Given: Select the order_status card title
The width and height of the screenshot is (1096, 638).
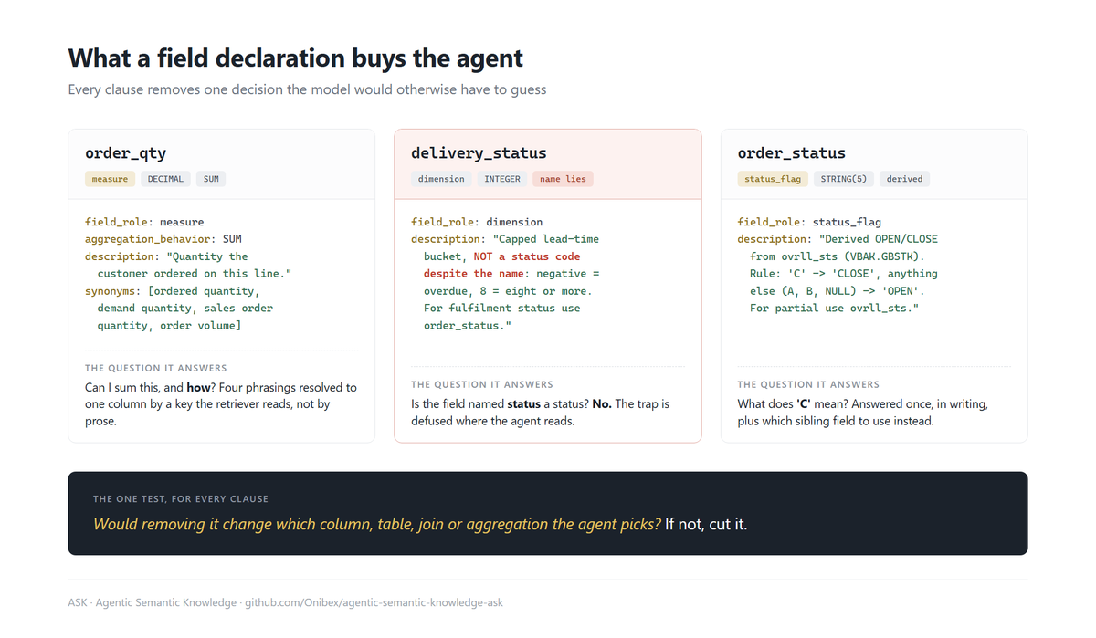Looking at the screenshot, I should tap(792, 153).
